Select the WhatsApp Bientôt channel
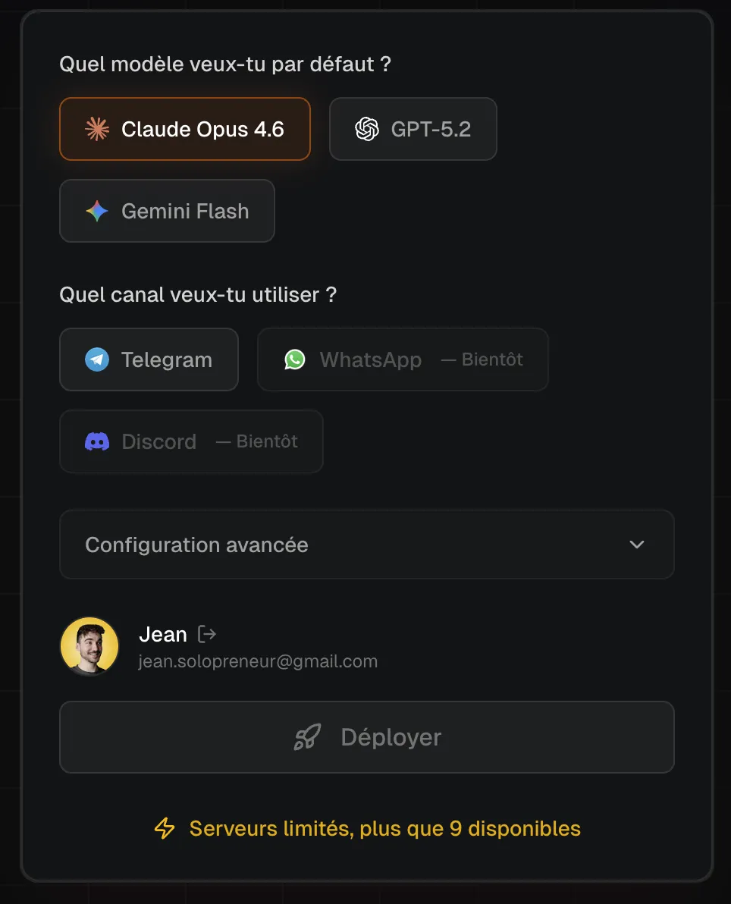 click(x=403, y=359)
